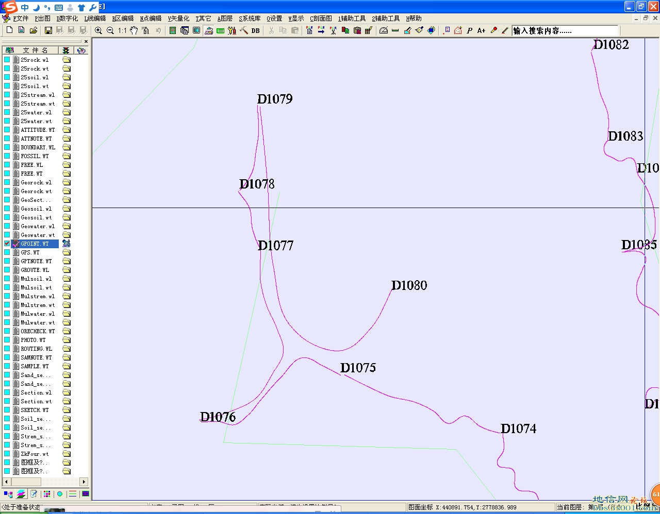This screenshot has width=660, height=514.
Task: Toggle the checkbox for ROUTING.WL
Action: pos(7,349)
